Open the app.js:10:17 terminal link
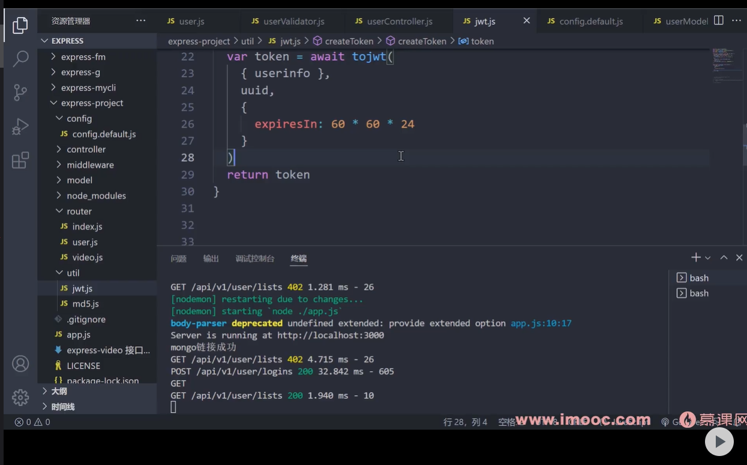Viewport: 747px width, 465px height. tap(541, 323)
